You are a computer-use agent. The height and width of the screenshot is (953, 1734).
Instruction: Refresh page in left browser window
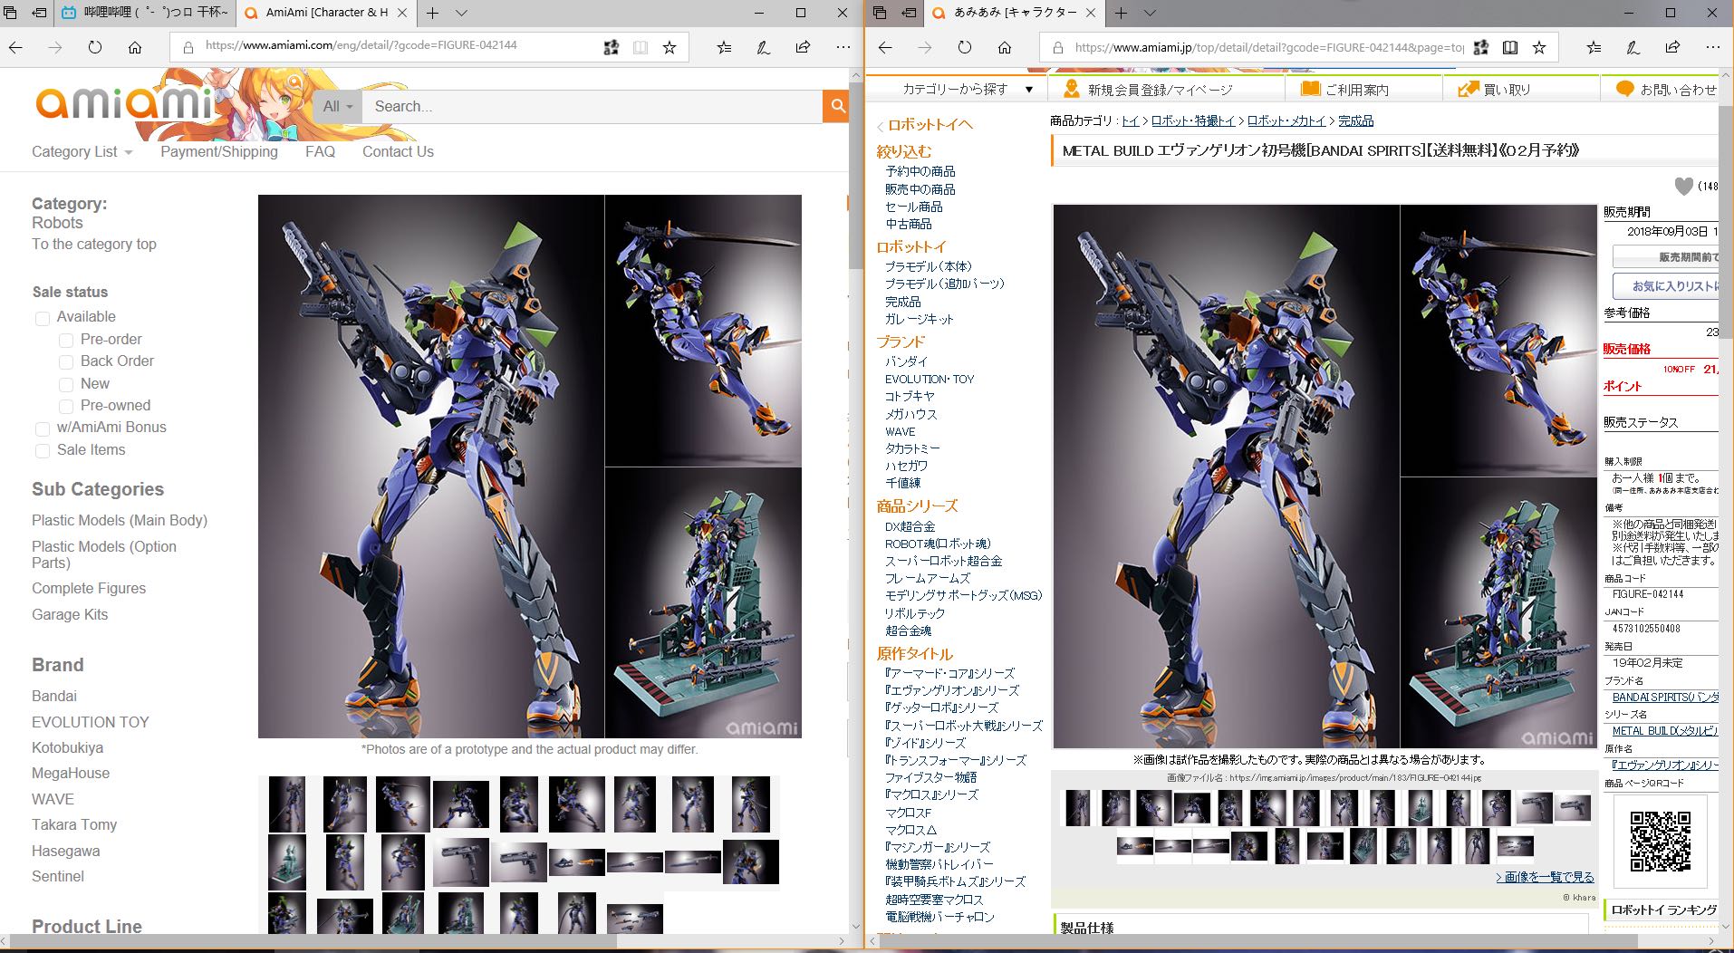pos(95,47)
